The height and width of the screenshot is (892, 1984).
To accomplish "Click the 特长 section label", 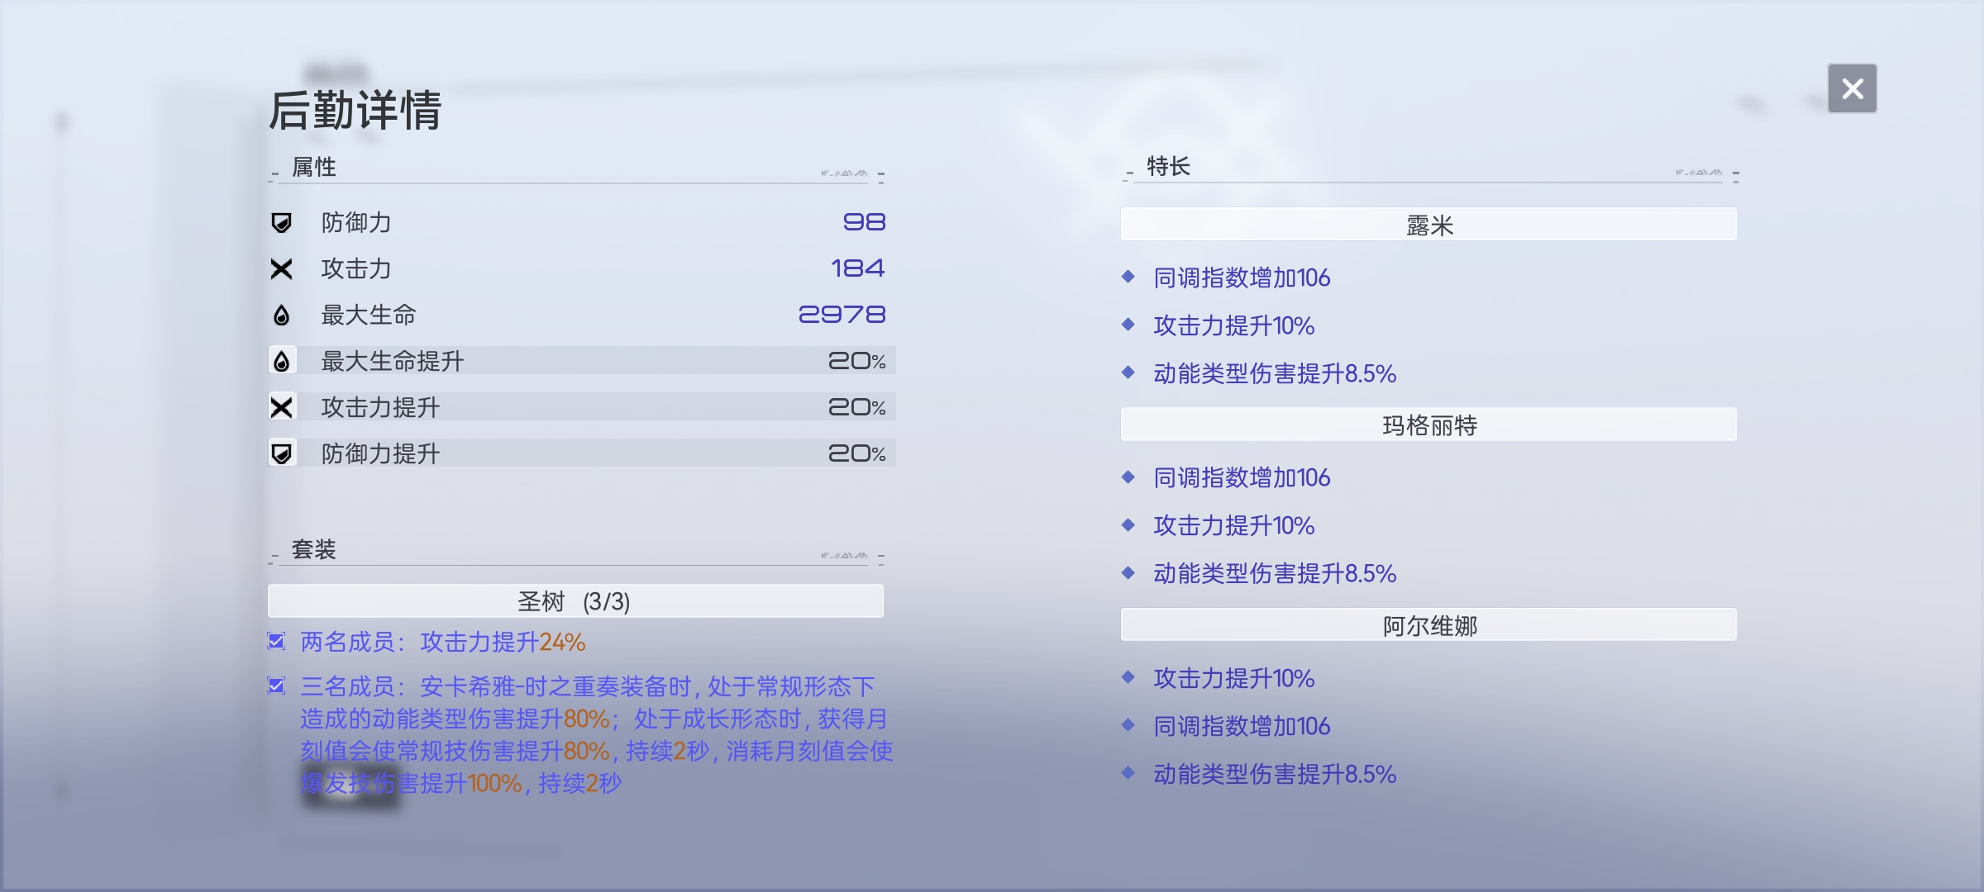I will click(1168, 166).
